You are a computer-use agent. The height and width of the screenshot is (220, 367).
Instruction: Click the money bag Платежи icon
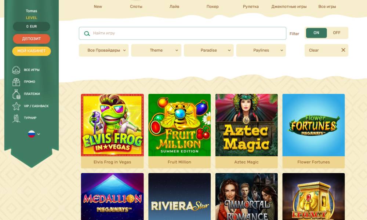(16, 94)
